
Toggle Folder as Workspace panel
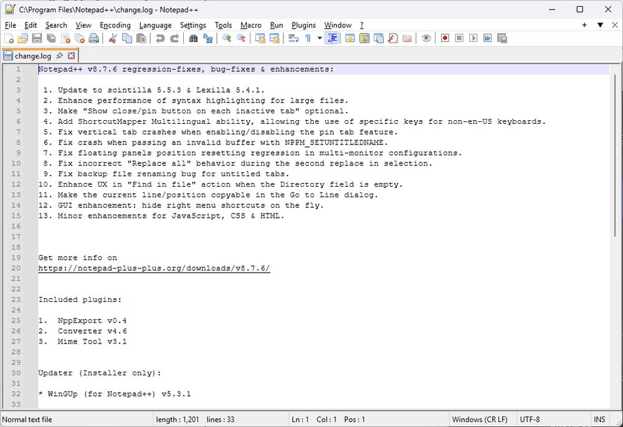tap(407, 38)
